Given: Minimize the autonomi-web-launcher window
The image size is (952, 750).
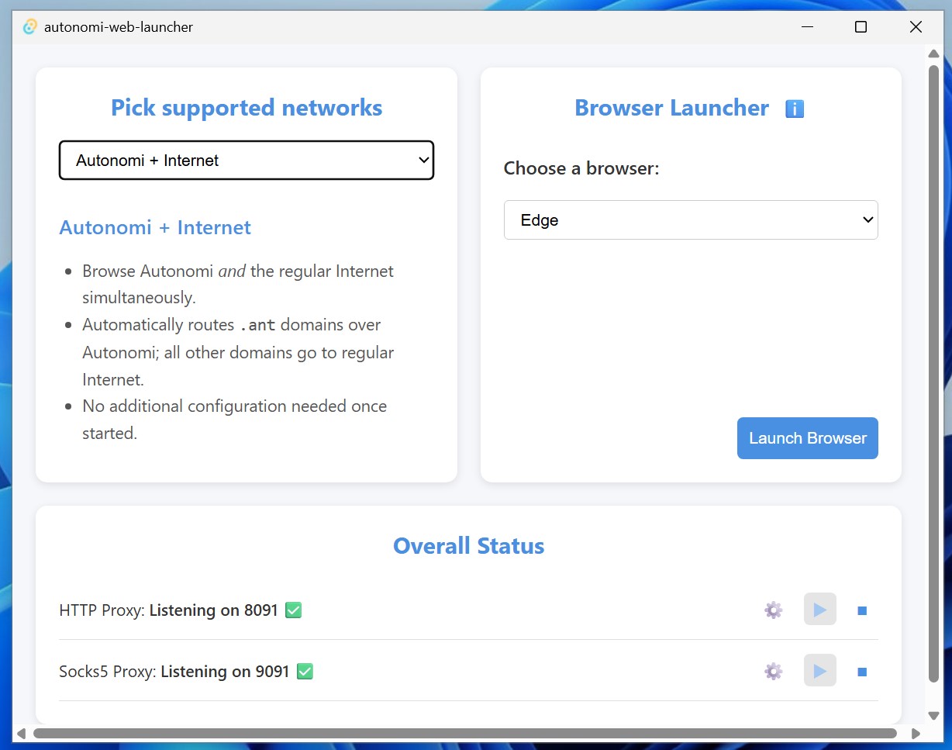Looking at the screenshot, I should coord(808,27).
